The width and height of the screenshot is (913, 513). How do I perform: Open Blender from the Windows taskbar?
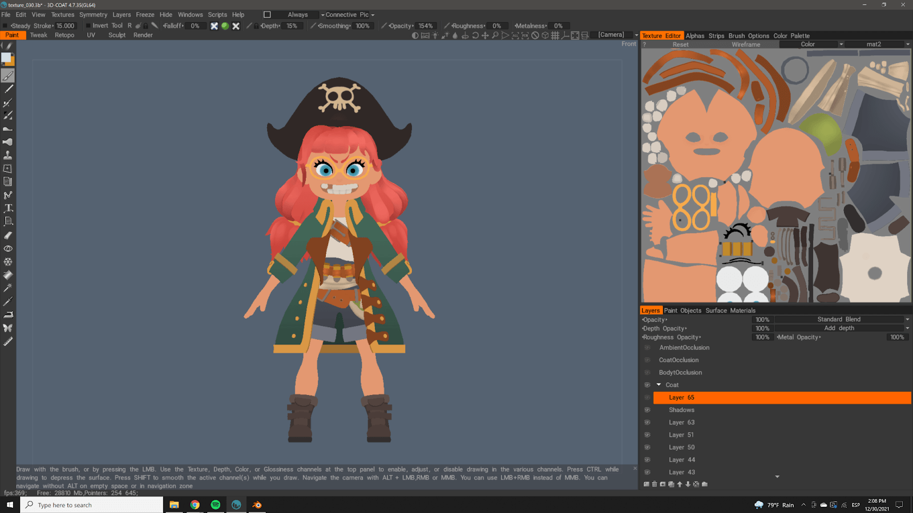point(257,505)
